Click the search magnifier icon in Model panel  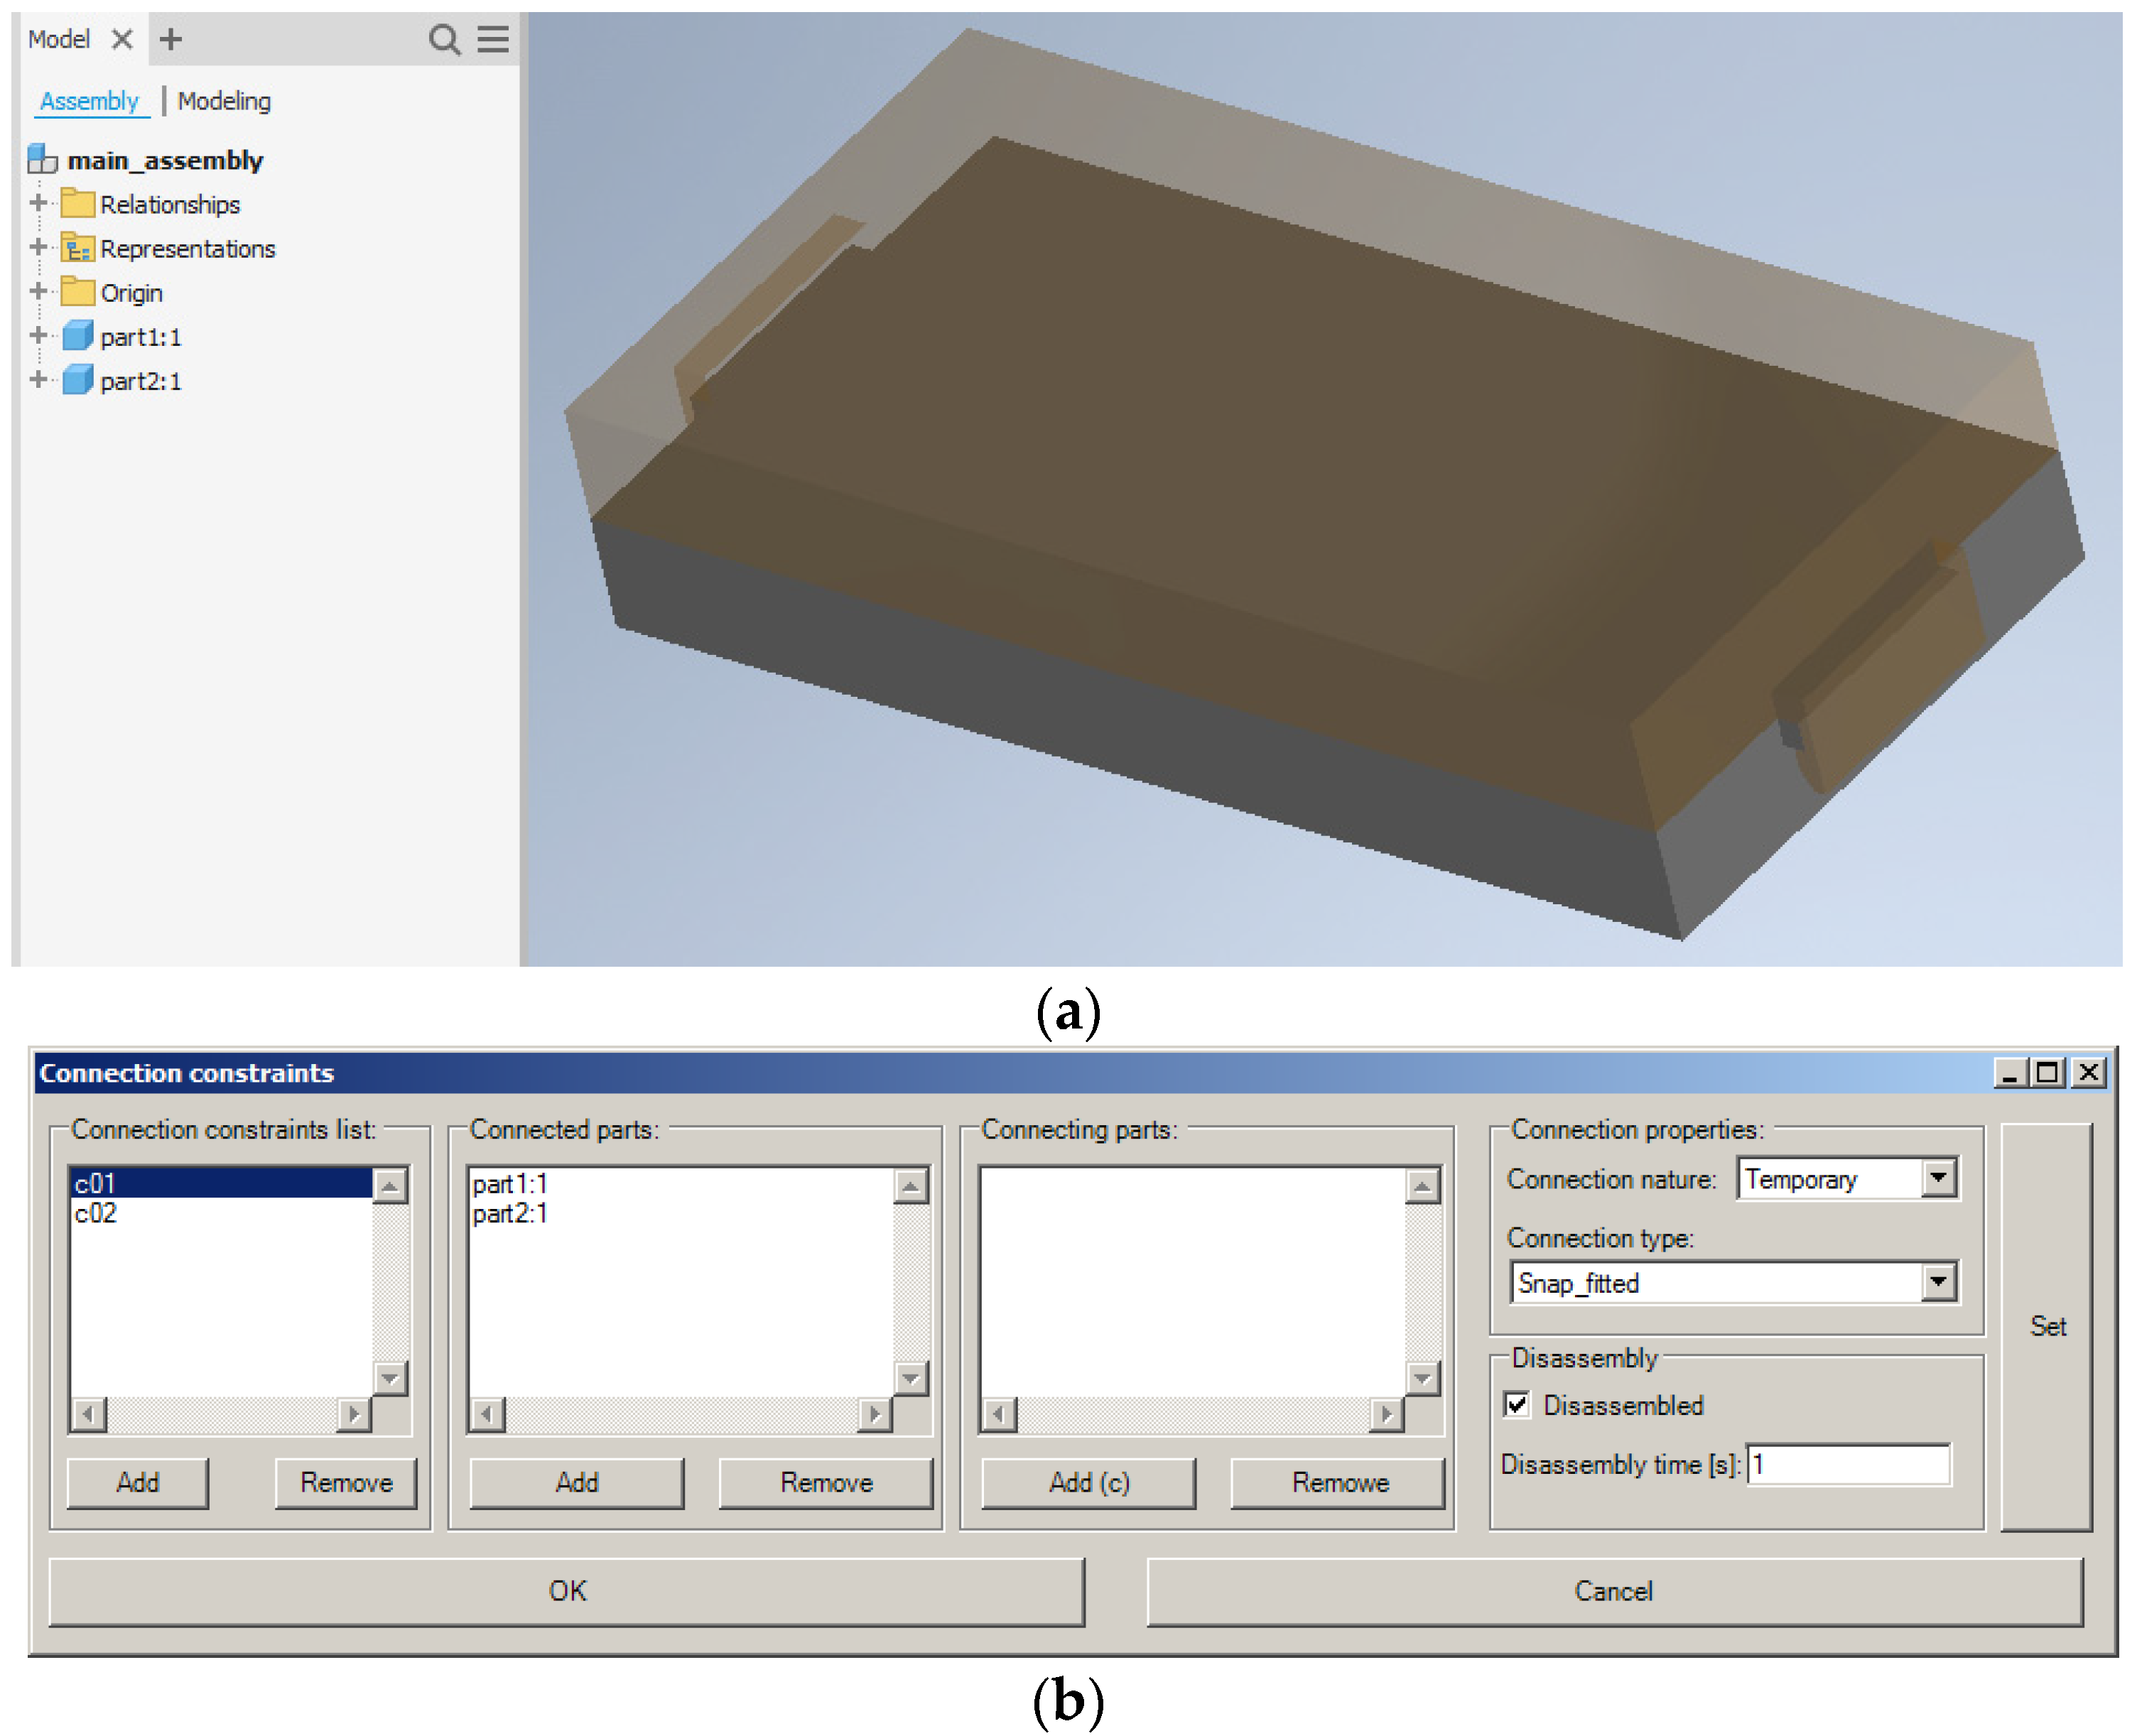pyautogui.click(x=444, y=40)
